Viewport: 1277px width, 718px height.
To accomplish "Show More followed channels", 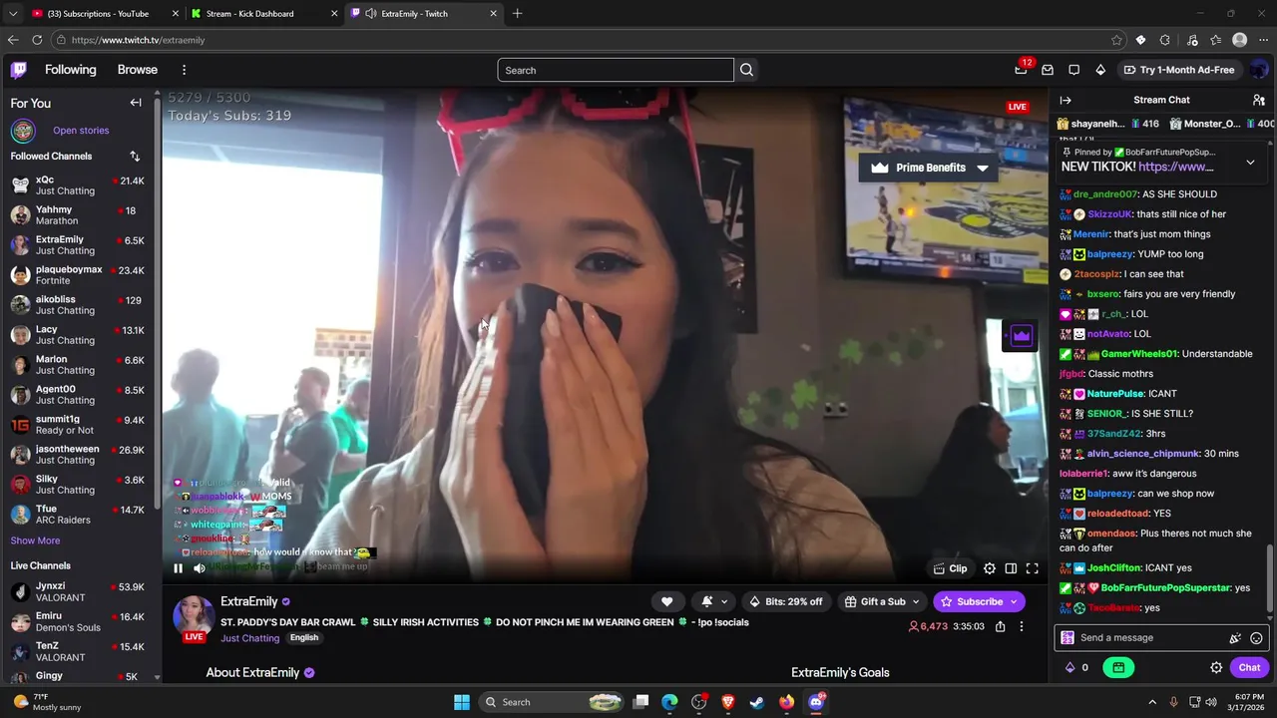I will pos(35,540).
